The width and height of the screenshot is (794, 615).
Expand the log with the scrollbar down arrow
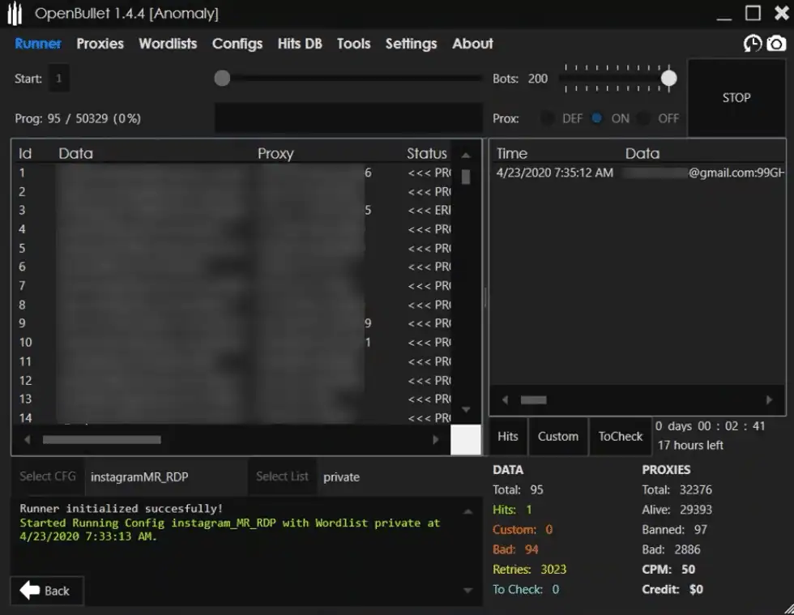(468, 590)
